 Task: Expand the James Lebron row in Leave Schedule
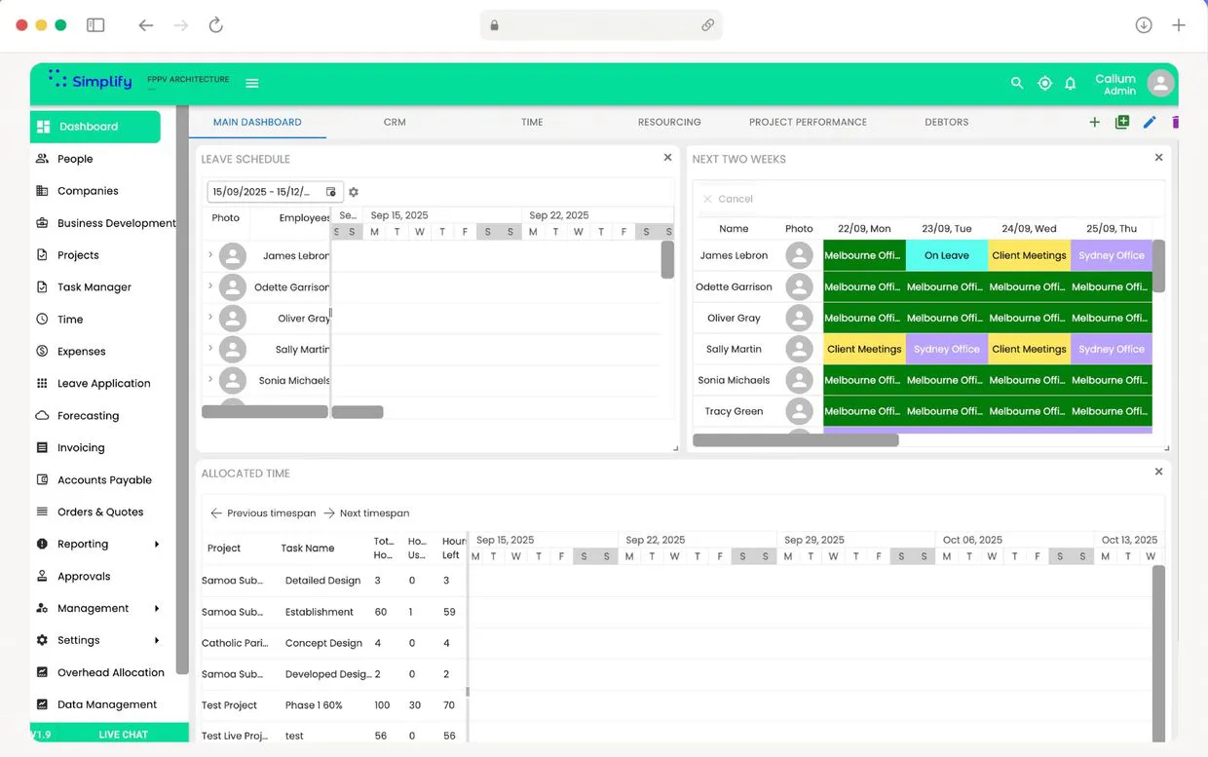pos(210,255)
